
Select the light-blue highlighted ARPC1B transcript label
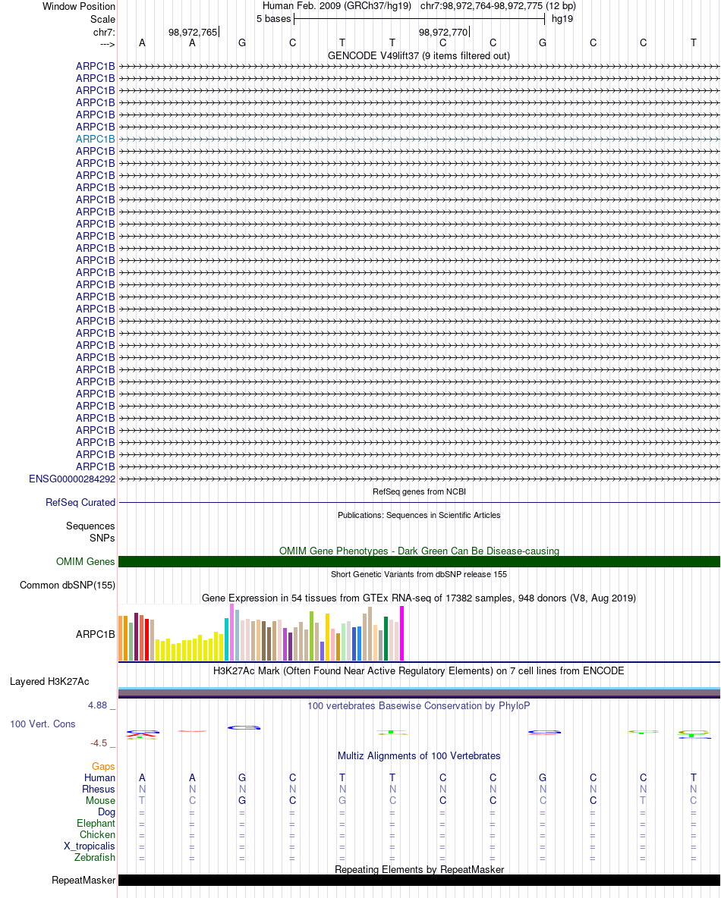click(95, 139)
